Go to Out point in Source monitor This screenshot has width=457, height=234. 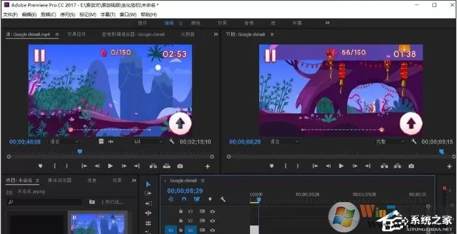coord(137,166)
